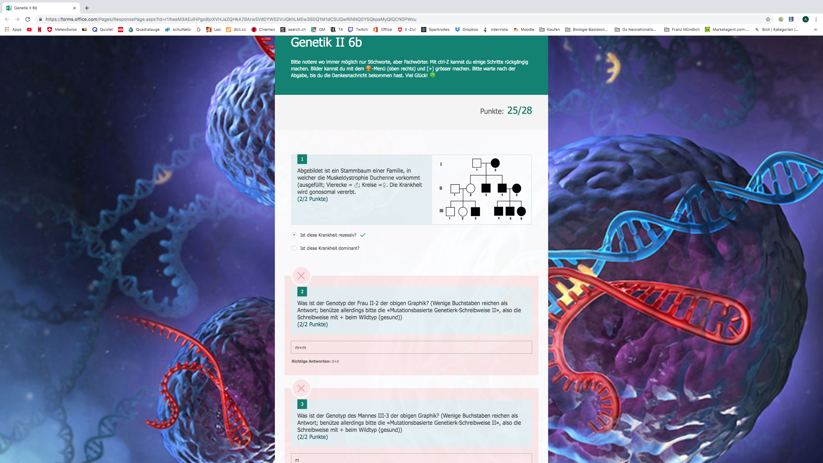Open the Kaufen bookmark folder
The width and height of the screenshot is (823, 463).
[x=550, y=30]
